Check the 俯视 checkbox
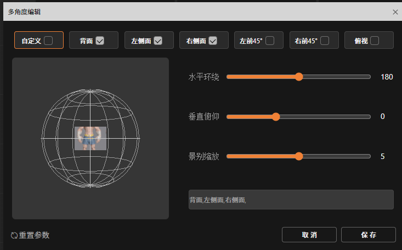 (375, 41)
